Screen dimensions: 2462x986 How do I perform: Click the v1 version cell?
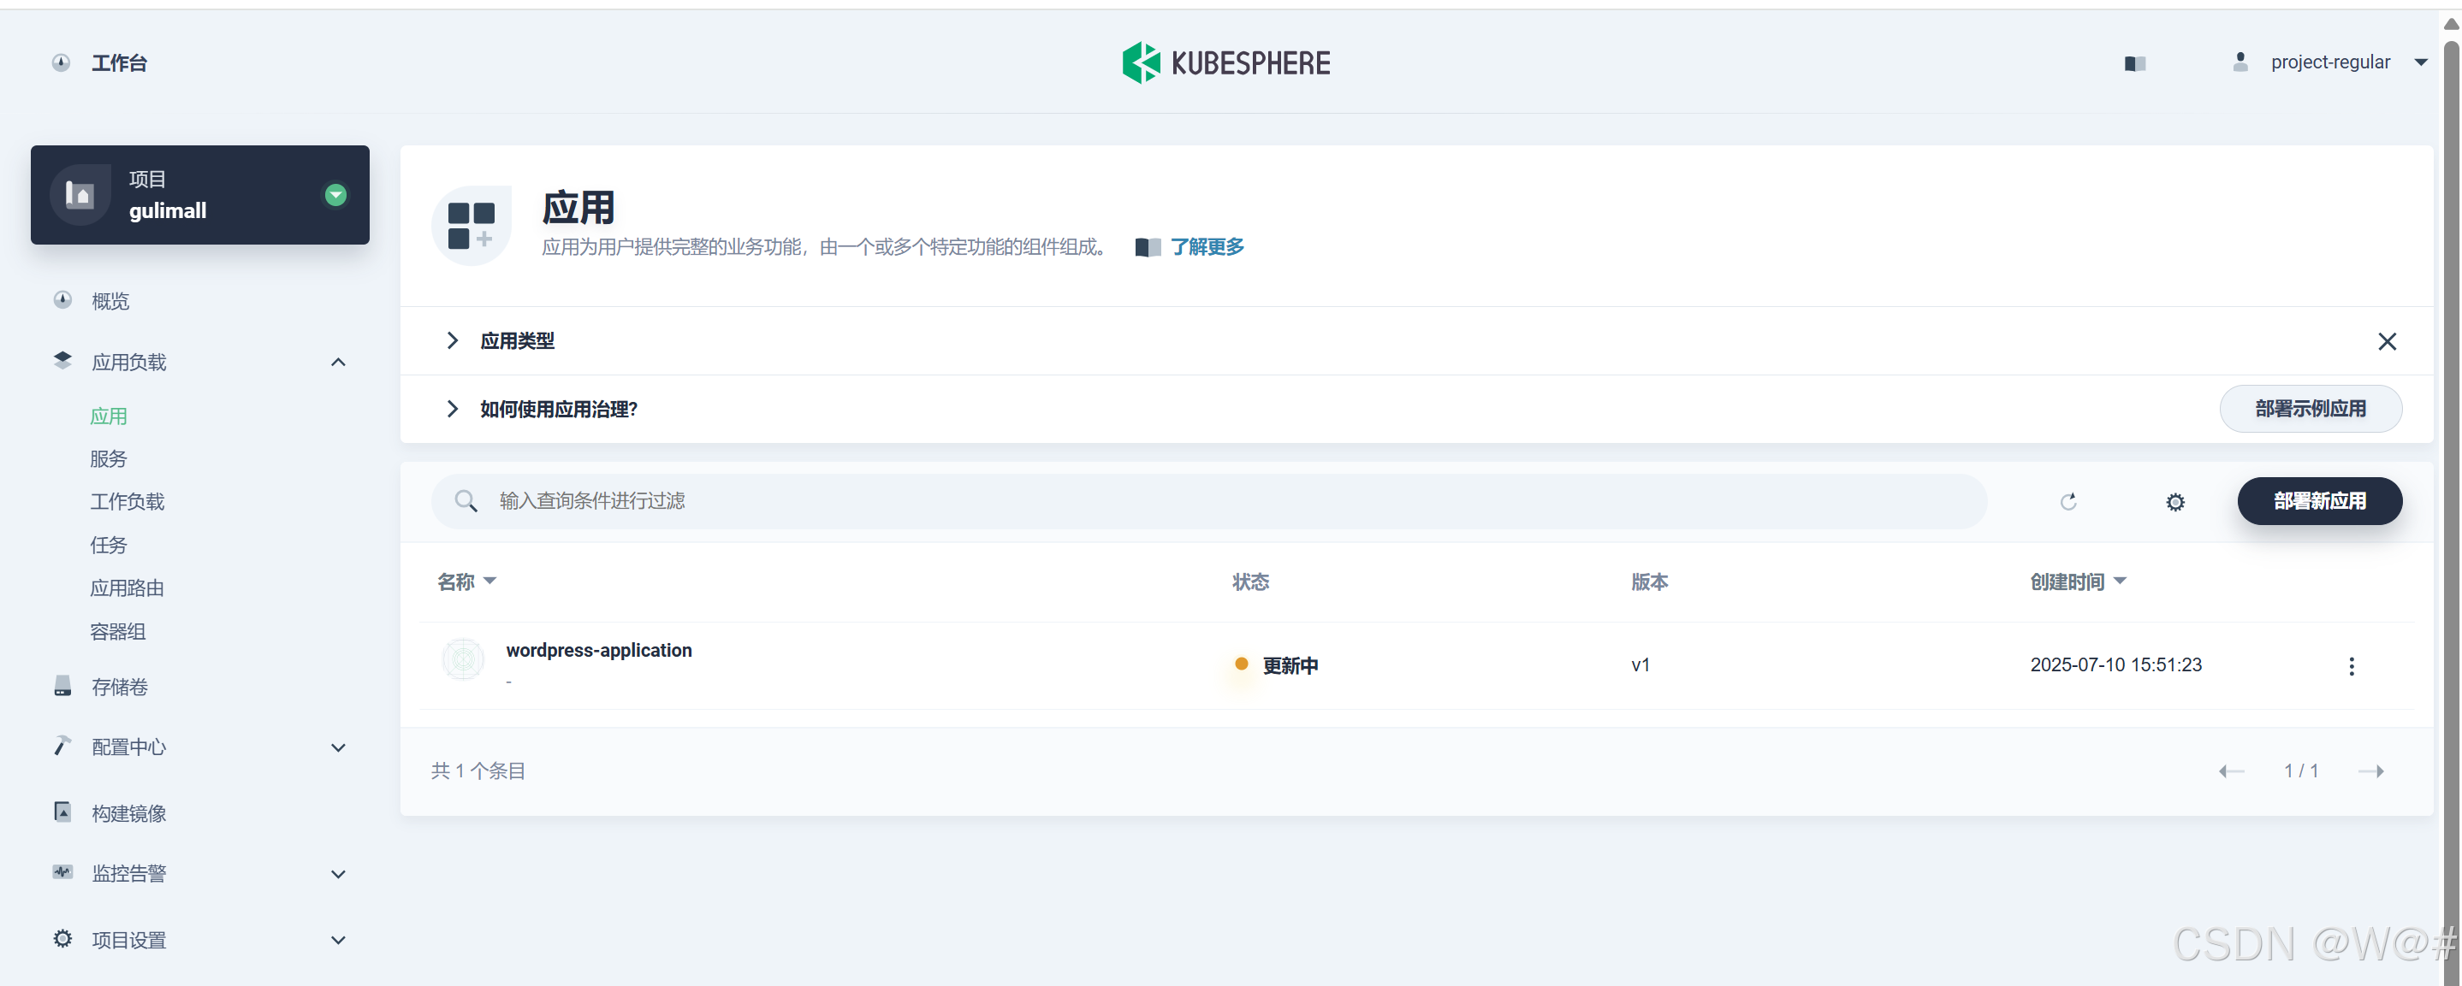point(1640,665)
